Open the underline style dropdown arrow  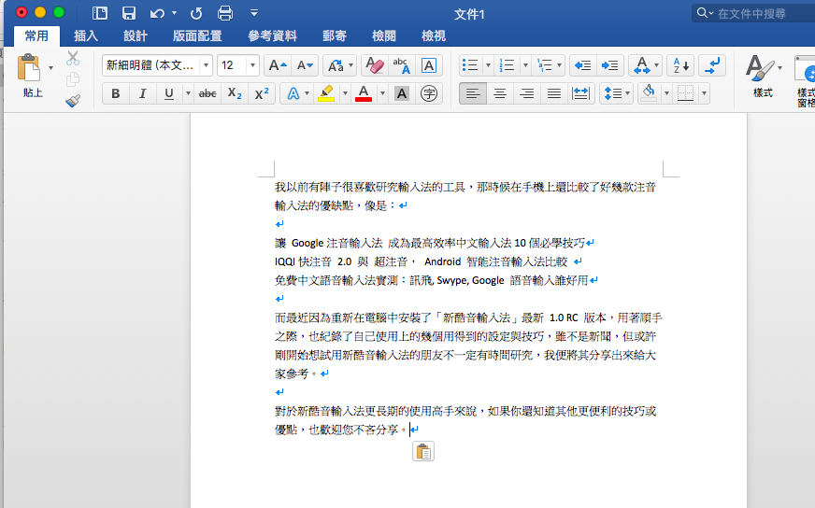[x=188, y=93]
